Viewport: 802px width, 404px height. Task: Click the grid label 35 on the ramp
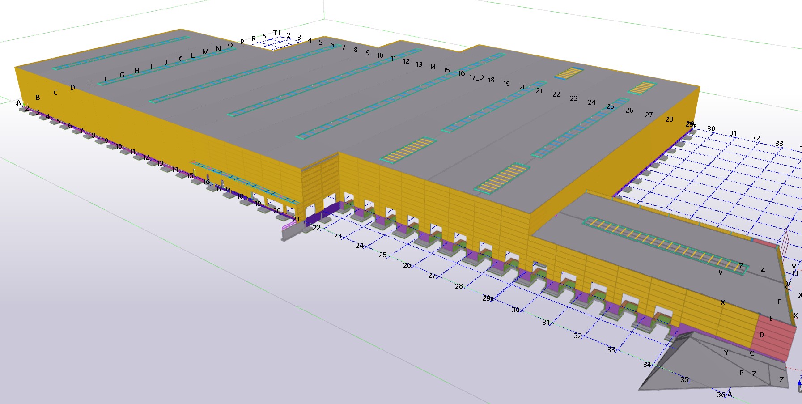pos(684,379)
